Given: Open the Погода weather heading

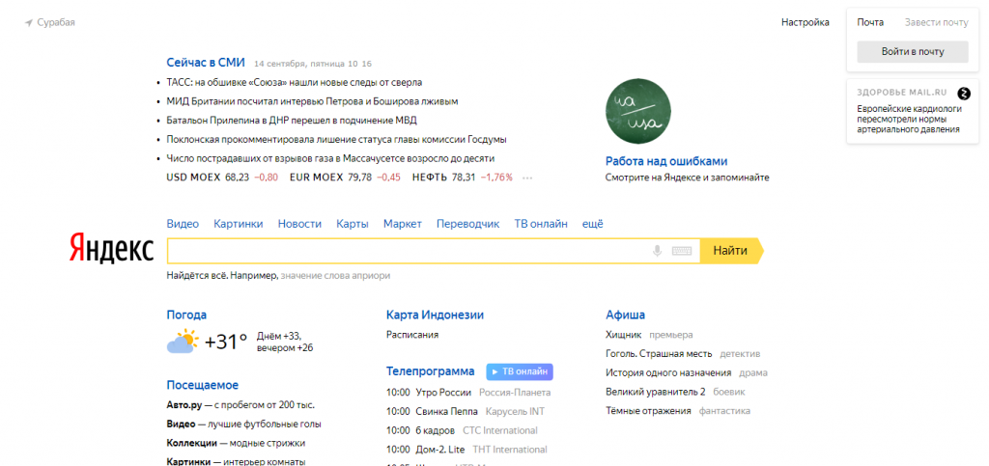Looking at the screenshot, I should 186,315.
